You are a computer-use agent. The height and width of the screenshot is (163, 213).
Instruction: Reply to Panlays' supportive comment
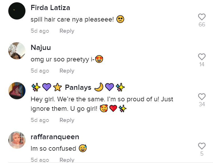pyautogui.click(x=67, y=120)
